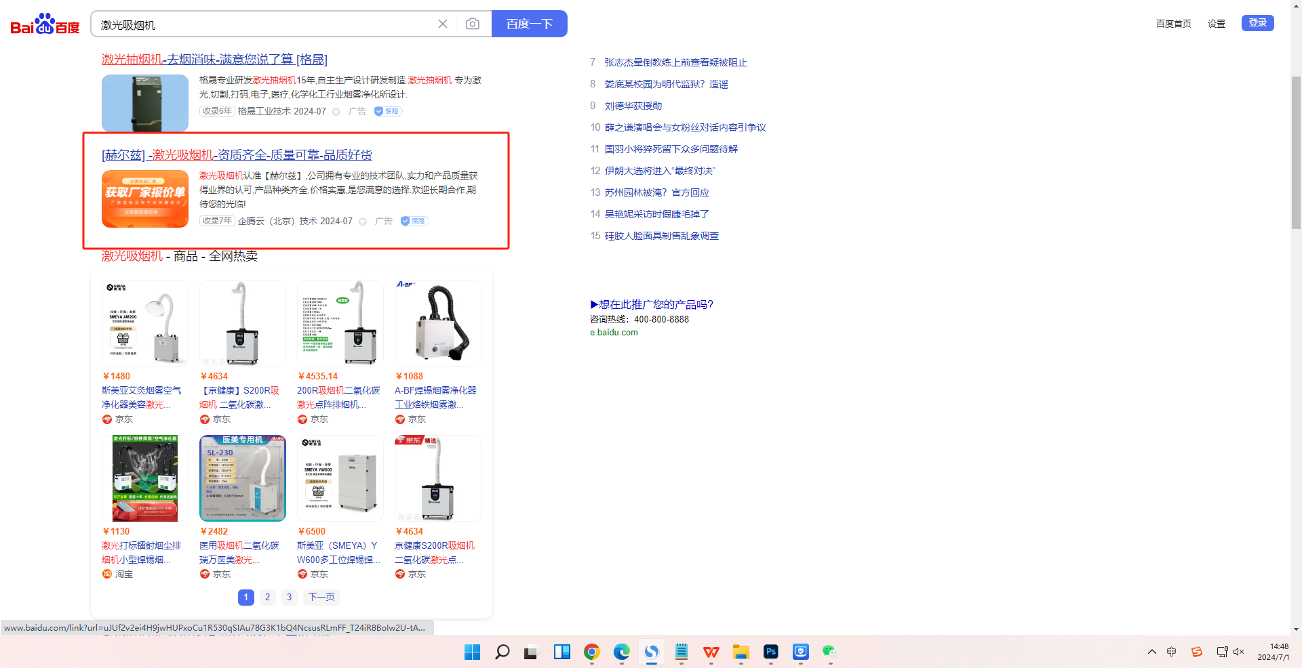Click the Snipaste icon in the system tray
Screen dimensions: 1302x668
point(1196,652)
